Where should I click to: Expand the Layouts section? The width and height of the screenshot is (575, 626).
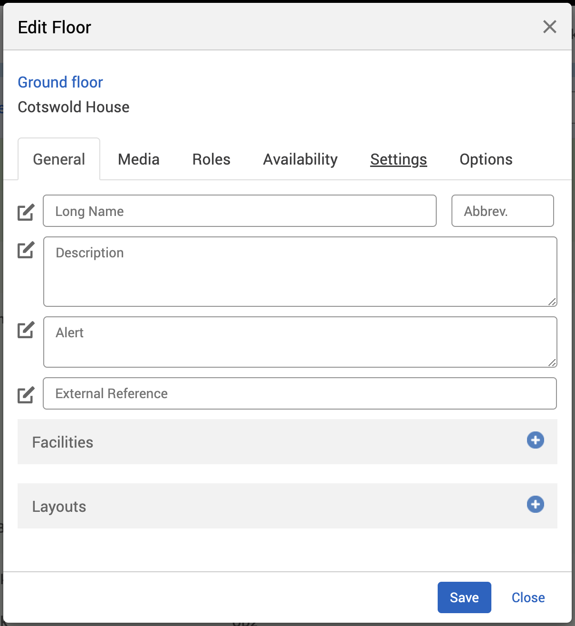click(x=59, y=507)
